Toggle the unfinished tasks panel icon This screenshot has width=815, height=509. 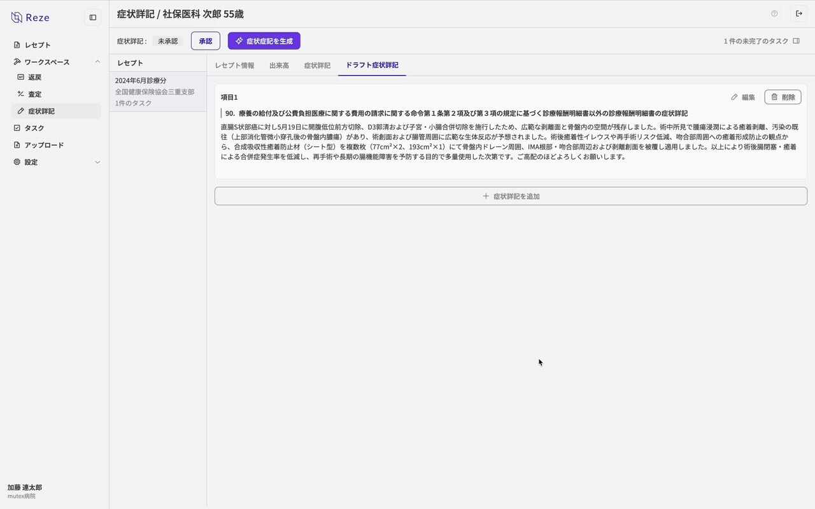[x=796, y=41]
